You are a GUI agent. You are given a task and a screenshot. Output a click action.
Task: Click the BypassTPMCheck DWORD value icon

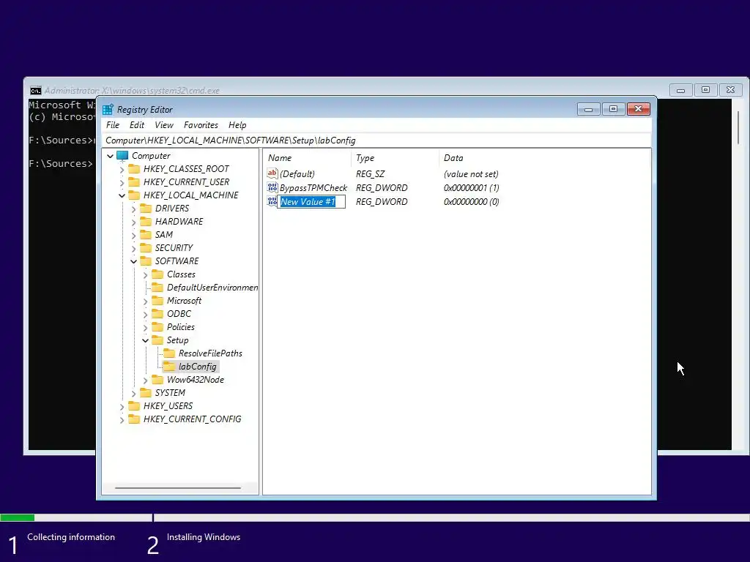tap(272, 188)
